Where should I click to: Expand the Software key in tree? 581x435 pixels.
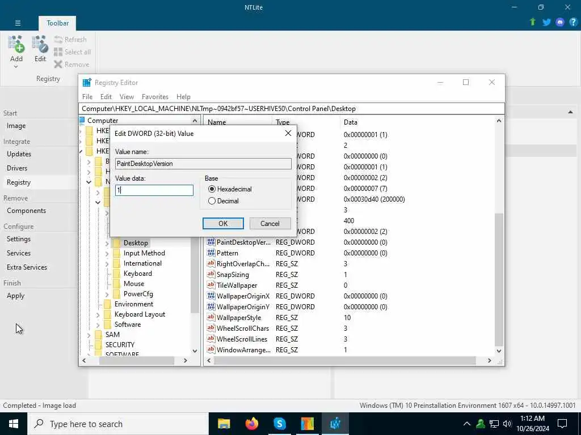click(x=98, y=325)
